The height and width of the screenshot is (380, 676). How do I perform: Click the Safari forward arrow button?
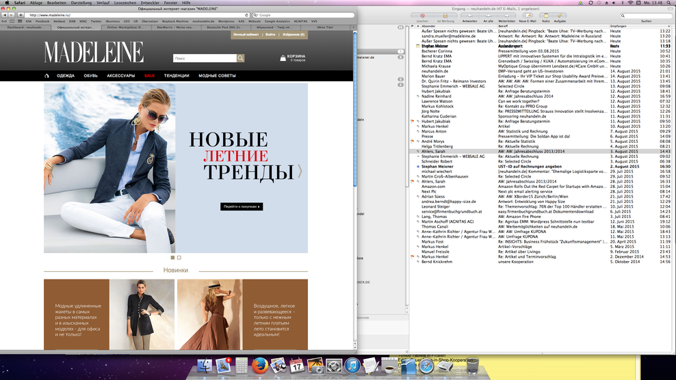pos(12,15)
